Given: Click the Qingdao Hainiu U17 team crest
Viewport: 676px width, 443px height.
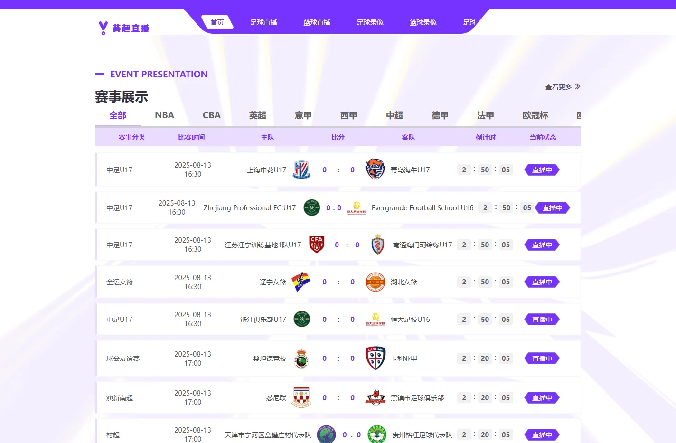Looking at the screenshot, I should click(x=375, y=170).
